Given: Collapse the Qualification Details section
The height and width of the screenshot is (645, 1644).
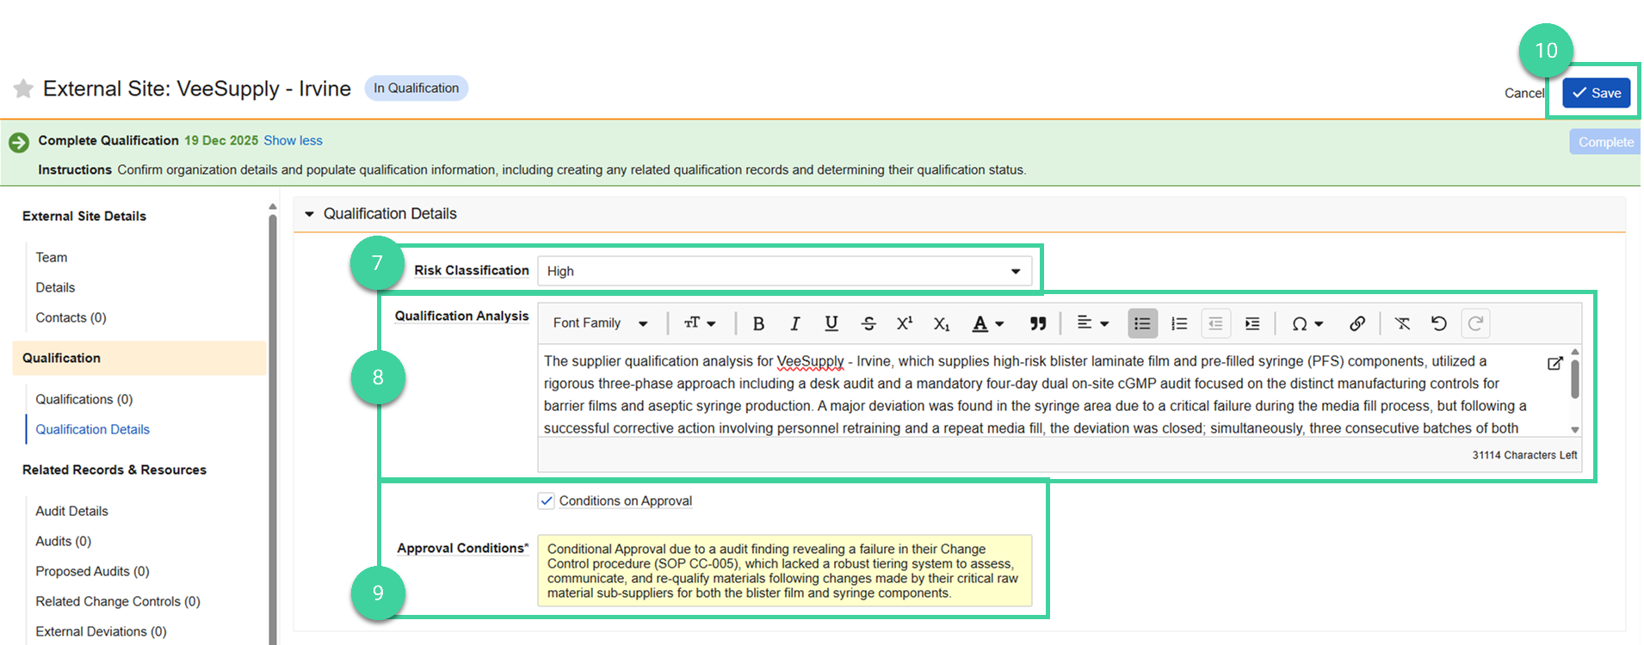Looking at the screenshot, I should coord(310,214).
